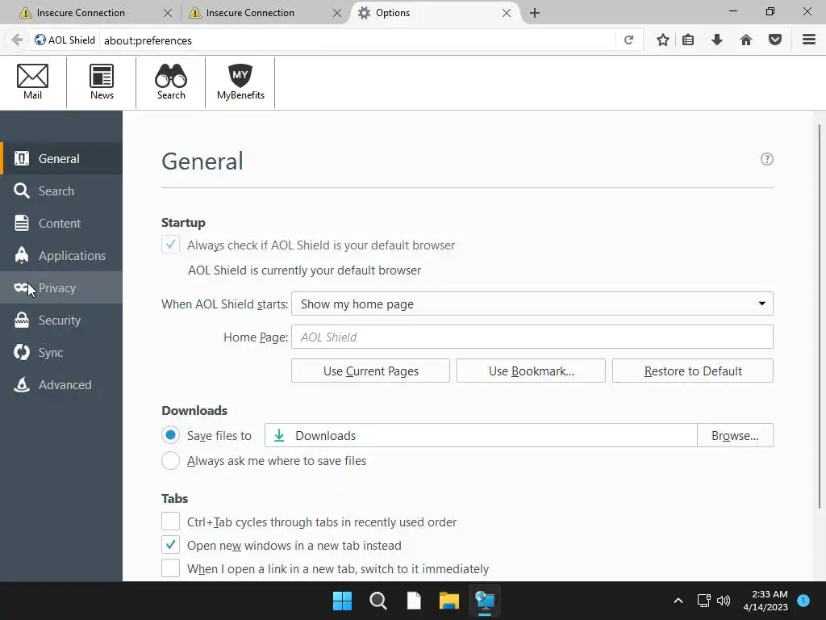Image resolution: width=826 pixels, height=620 pixels.
Task: Open the Mail toolbar shortcut
Action: point(32,82)
